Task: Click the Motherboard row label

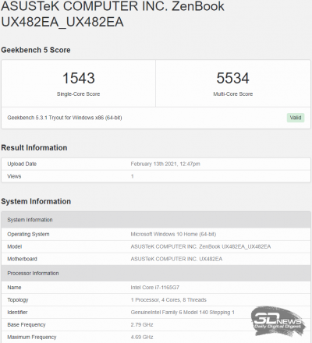Action: click(22, 259)
